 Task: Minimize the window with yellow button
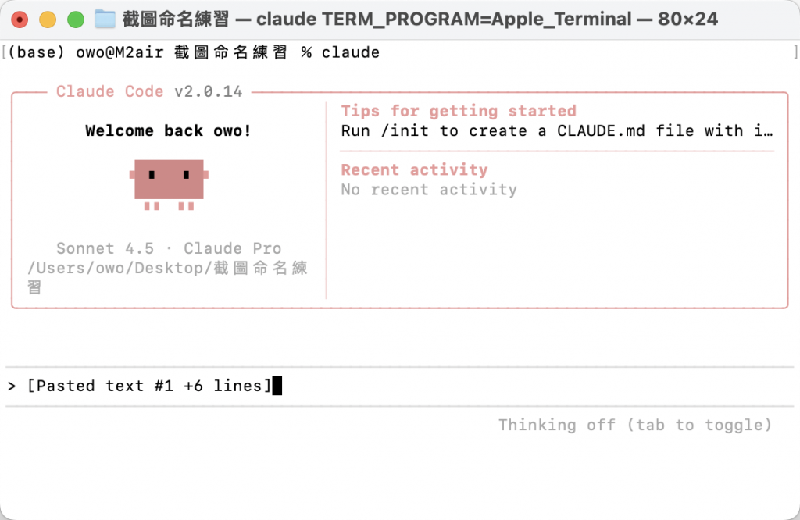click(48, 20)
